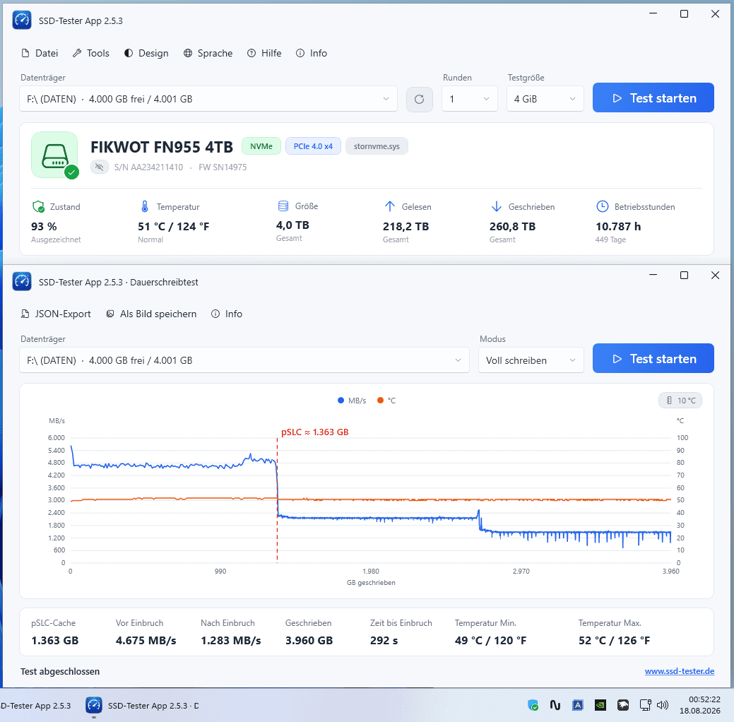This screenshot has width=734, height=722.
Task: Click the 10.787 h operating hours value
Action: (618, 227)
